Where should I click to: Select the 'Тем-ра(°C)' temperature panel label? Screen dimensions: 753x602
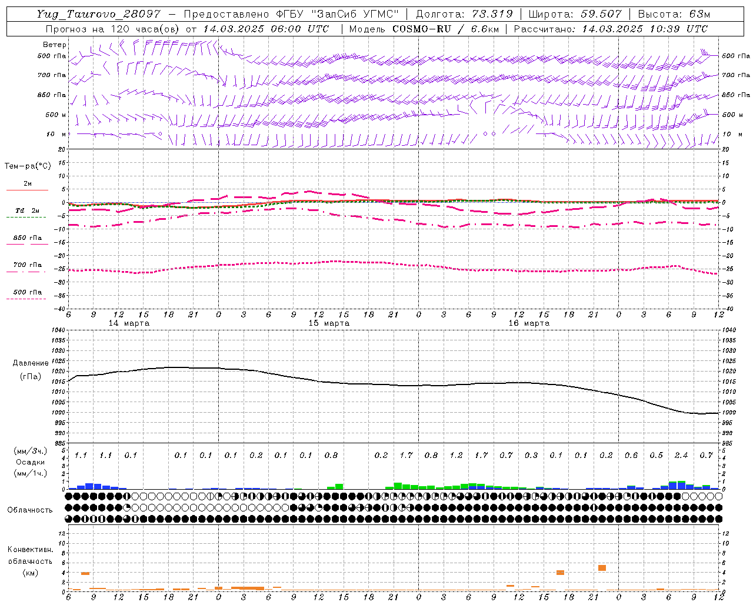coord(28,166)
